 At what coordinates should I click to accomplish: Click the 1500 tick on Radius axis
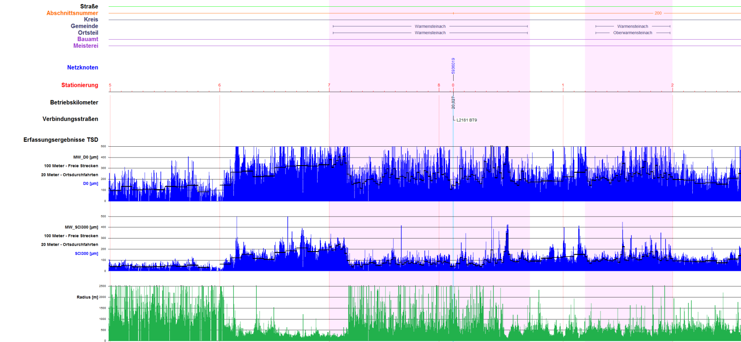[102, 308]
